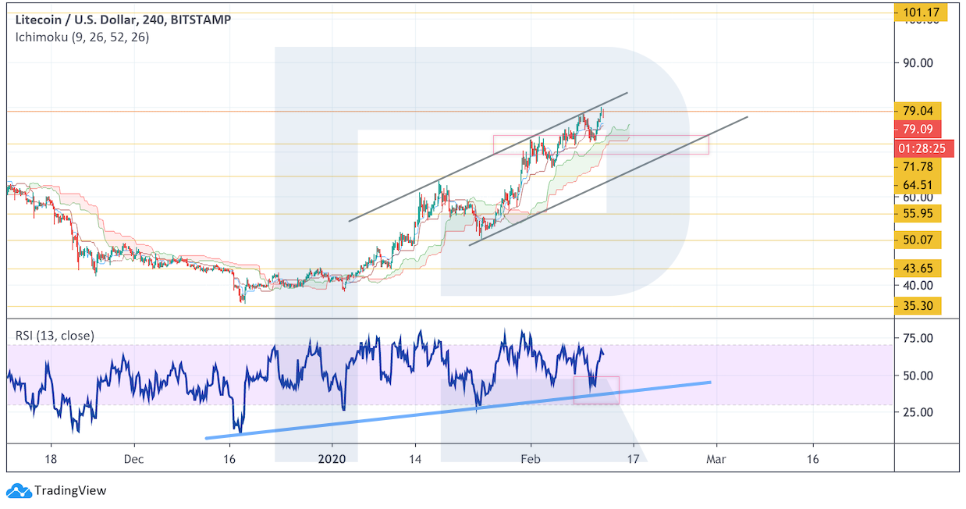Click the Ichimoku (9, 26, 52, 26) indicator label
The width and height of the screenshot is (966, 509).
82,37
